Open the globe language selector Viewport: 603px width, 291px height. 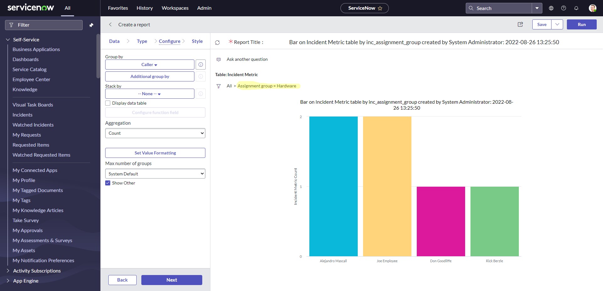[551, 8]
